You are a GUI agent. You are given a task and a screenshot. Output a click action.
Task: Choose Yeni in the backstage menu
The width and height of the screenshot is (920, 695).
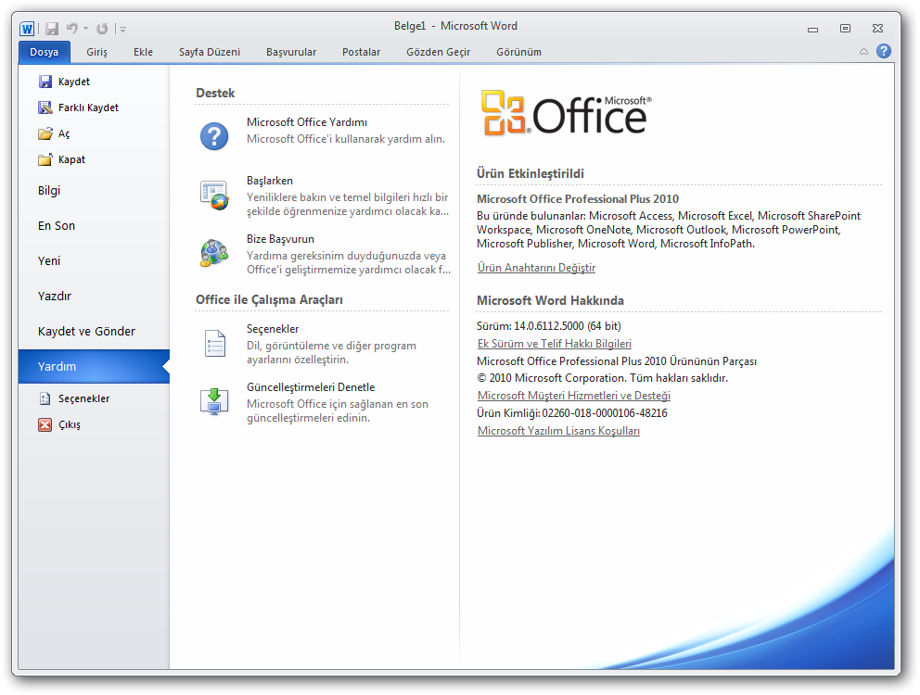click(94, 261)
